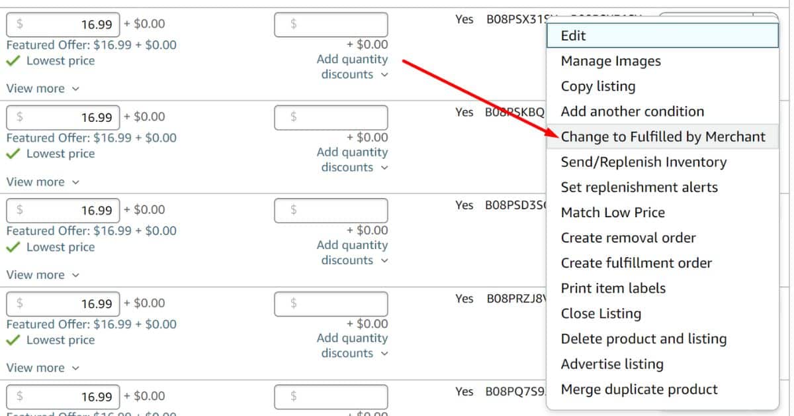Focus the price field in the B08PRZJ8 row

tap(64, 304)
